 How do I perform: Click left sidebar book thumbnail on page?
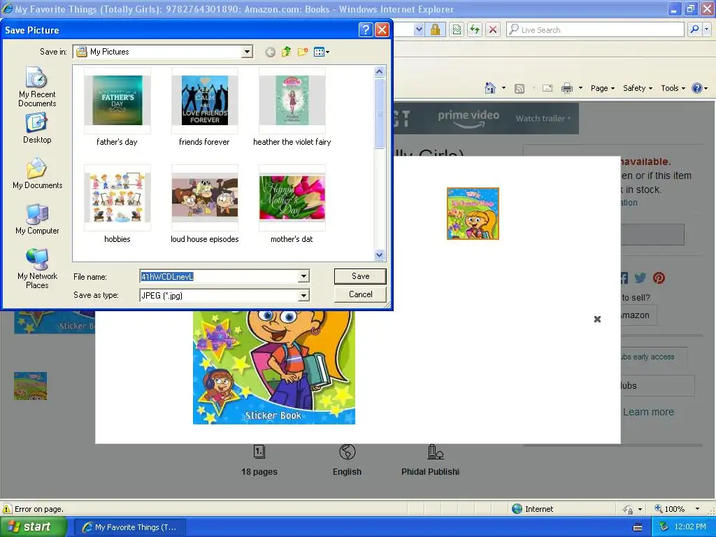point(31,386)
